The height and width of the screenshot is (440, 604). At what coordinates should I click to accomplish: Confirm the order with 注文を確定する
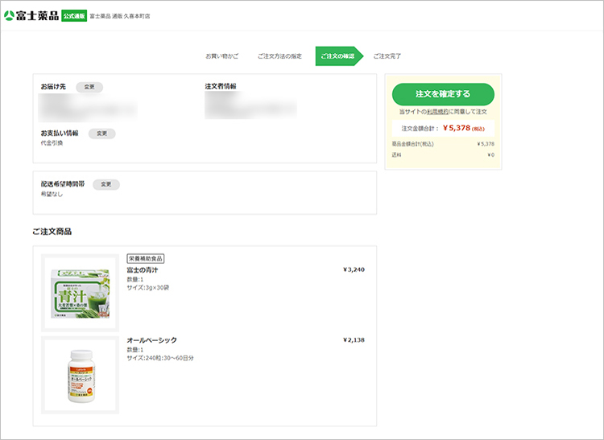click(443, 94)
